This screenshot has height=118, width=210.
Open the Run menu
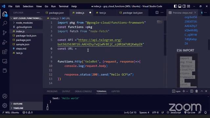53,6
